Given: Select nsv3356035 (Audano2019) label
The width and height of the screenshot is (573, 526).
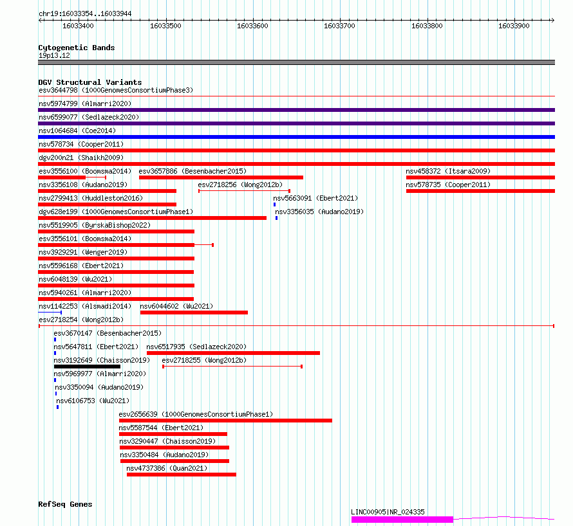Looking at the screenshot, I should point(319,212).
